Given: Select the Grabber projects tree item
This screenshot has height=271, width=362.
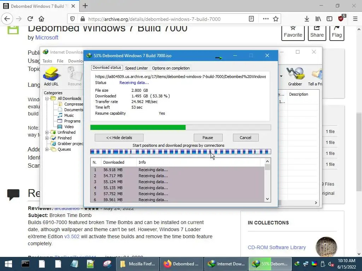Looking at the screenshot, I should click(x=70, y=144).
